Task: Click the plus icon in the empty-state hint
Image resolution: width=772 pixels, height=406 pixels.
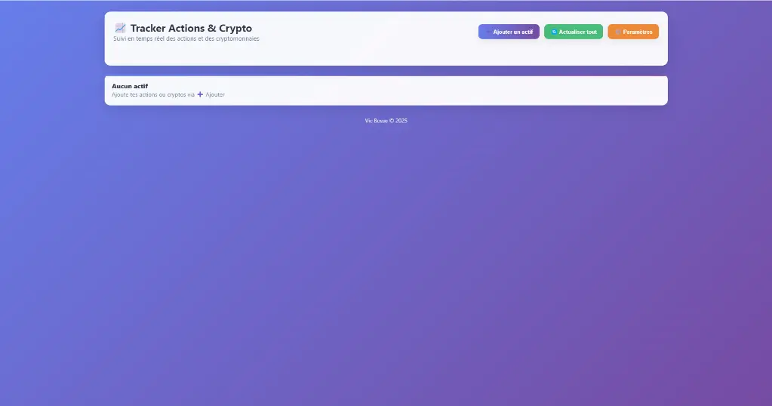Action: [x=200, y=94]
